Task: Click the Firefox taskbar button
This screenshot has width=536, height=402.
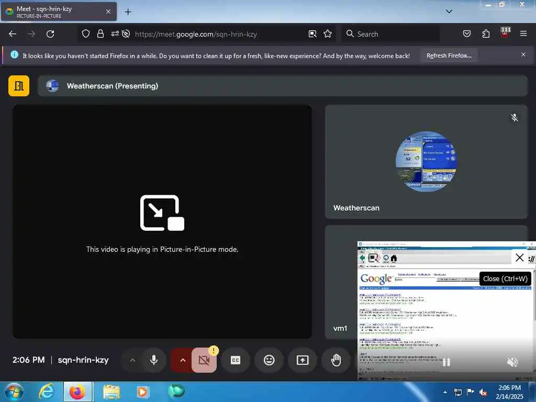Action: [77, 392]
